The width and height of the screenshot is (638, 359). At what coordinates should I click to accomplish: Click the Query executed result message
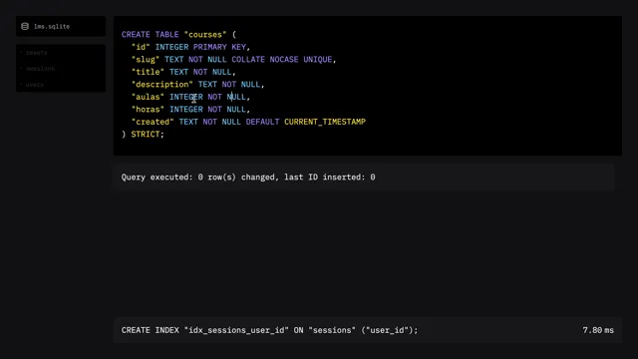tap(248, 178)
